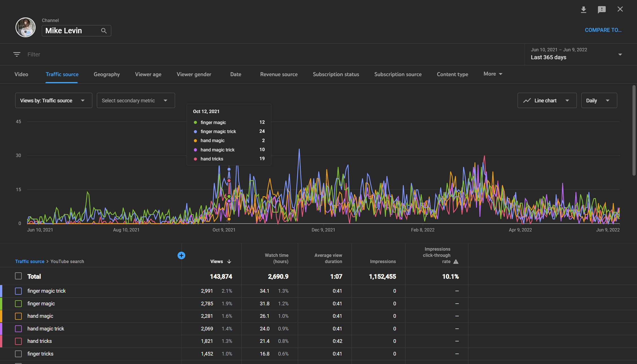Click the vertical page scrollbar

634,130
